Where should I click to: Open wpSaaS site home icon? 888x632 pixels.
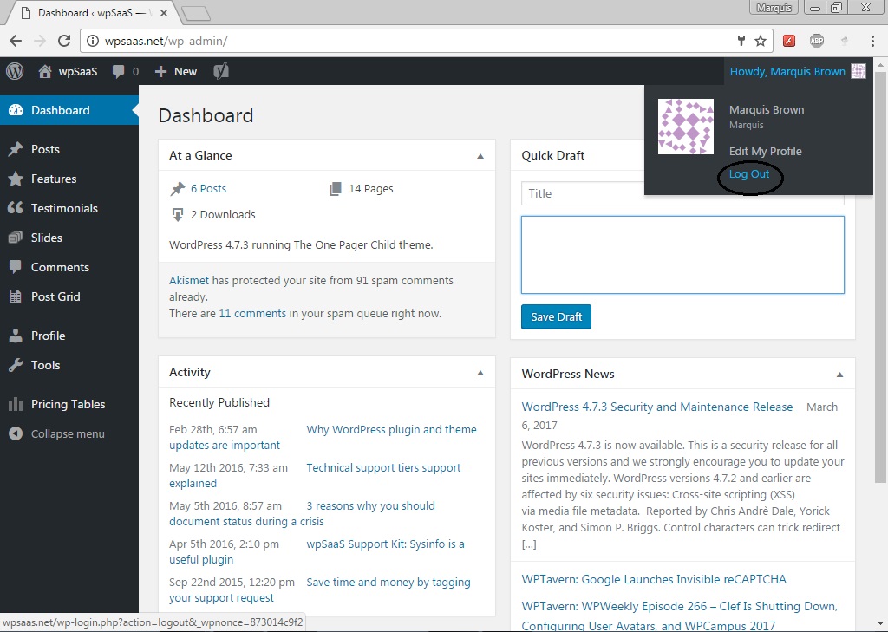click(45, 71)
